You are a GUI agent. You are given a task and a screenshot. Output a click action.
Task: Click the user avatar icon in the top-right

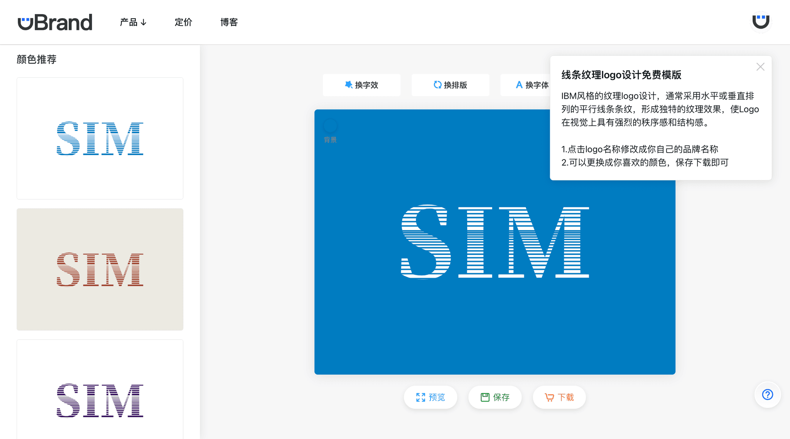[x=760, y=22]
